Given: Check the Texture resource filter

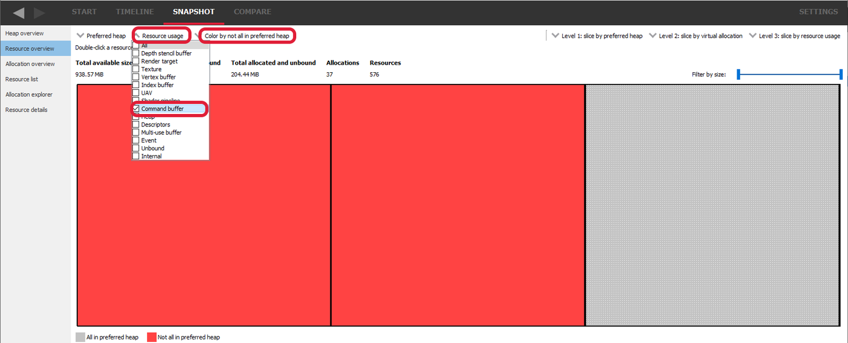Looking at the screenshot, I should [x=135, y=69].
